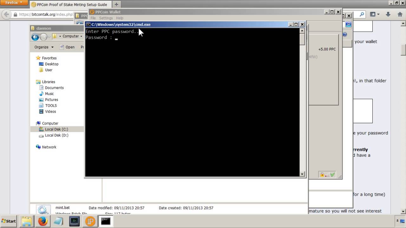
Task: Expand the bookmarks dropdown arrow in Firefox
Action: [378, 15]
